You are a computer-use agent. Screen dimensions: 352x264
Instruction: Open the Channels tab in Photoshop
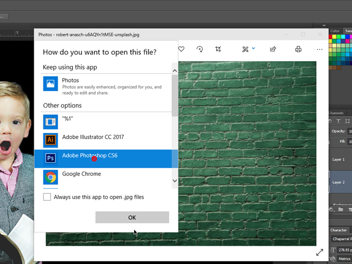click(336, 113)
